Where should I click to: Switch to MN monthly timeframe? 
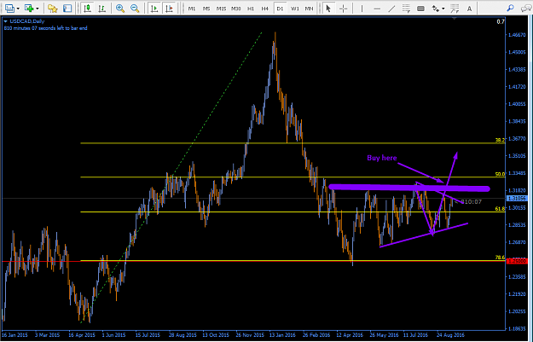(x=309, y=9)
